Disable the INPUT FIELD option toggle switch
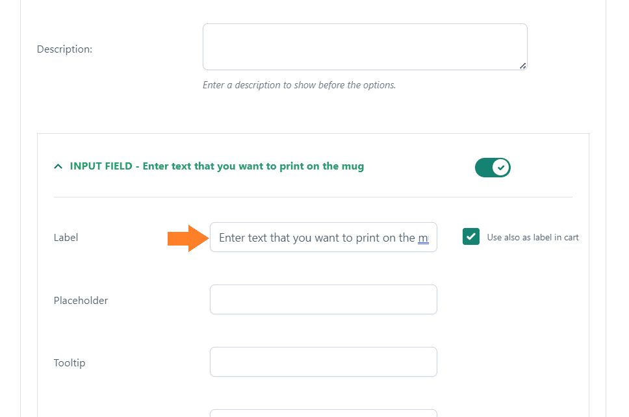This screenshot has width=629, height=417. pos(493,168)
